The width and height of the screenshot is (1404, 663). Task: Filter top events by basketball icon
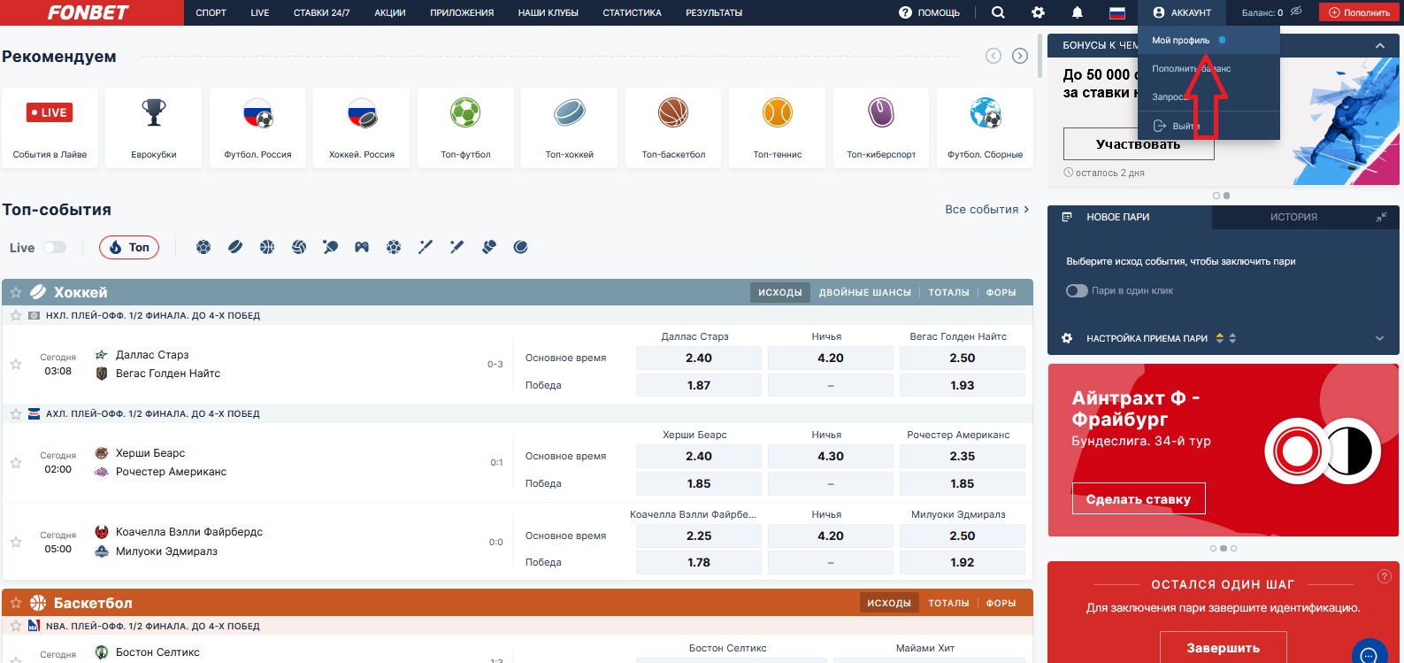[x=267, y=247]
